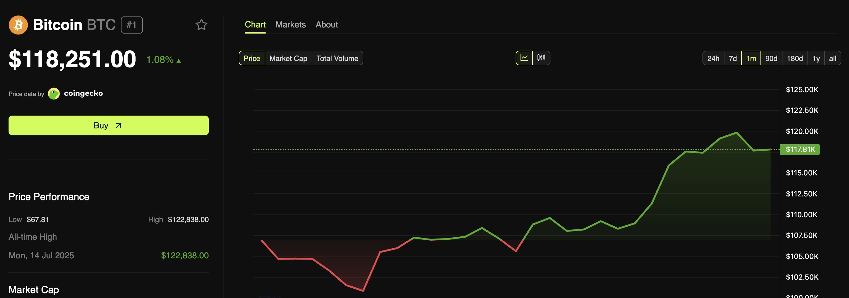This screenshot has height=298, width=849.
Task: Open the About tab
Action: [327, 25]
